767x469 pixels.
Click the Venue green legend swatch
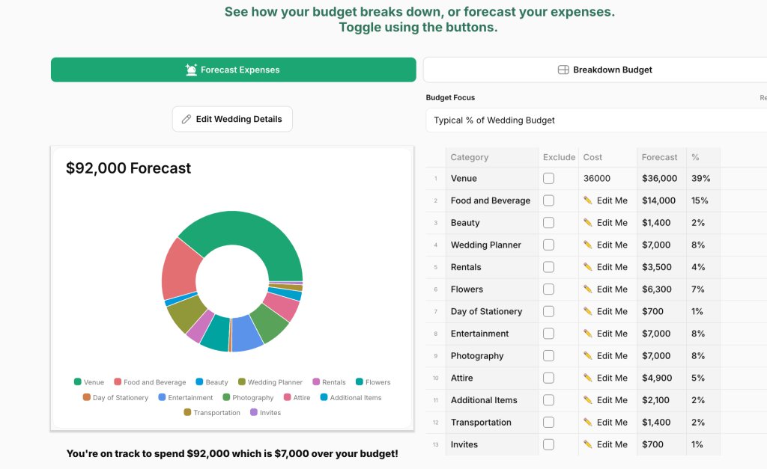pos(77,382)
